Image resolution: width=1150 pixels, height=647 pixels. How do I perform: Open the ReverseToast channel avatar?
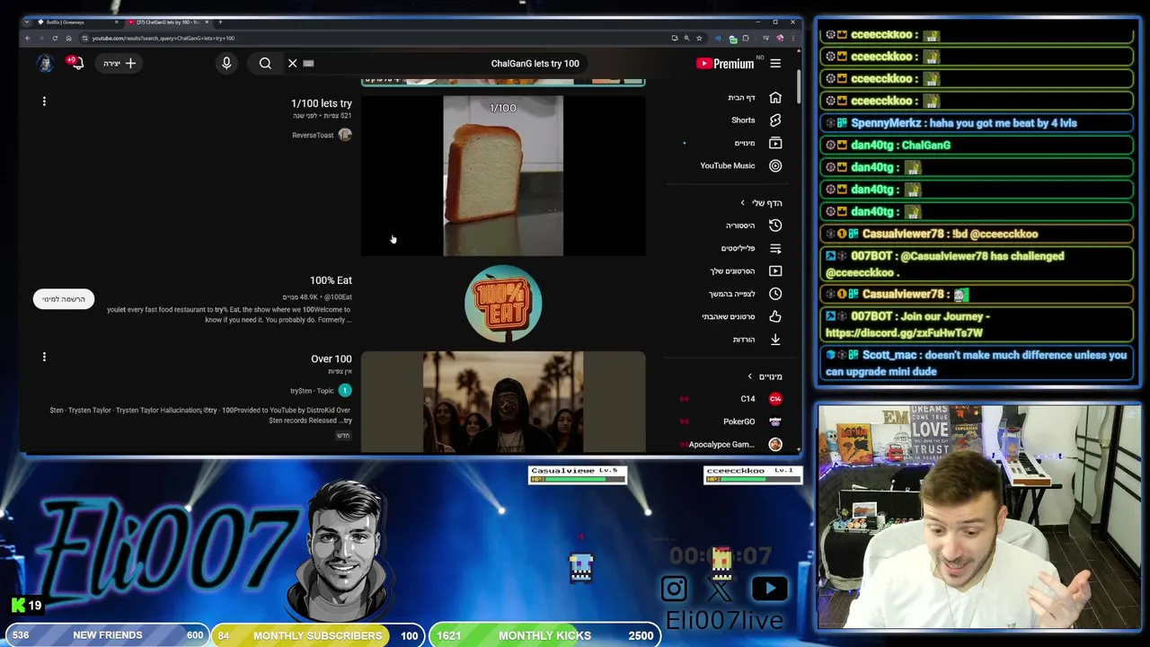coord(345,135)
